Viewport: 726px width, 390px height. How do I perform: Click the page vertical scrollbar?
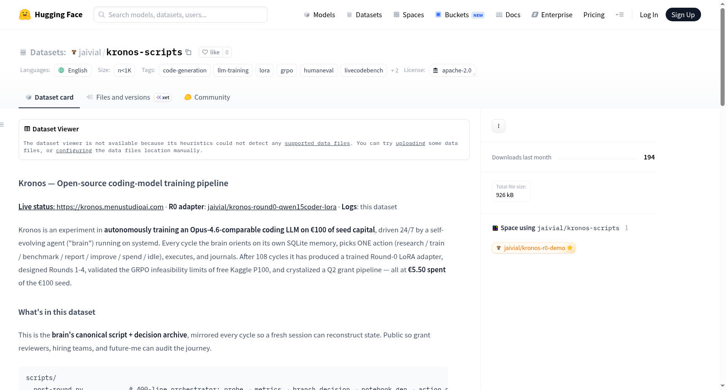click(722, 57)
